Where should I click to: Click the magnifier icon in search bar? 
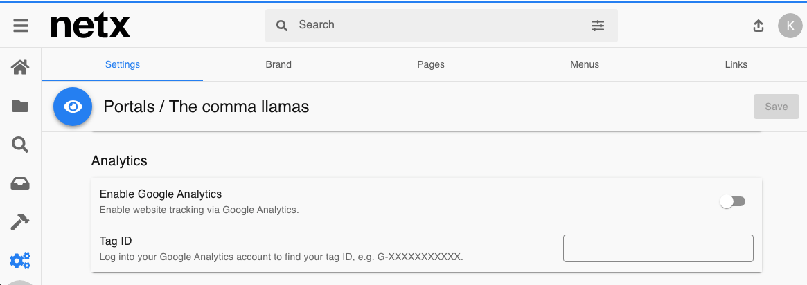281,26
